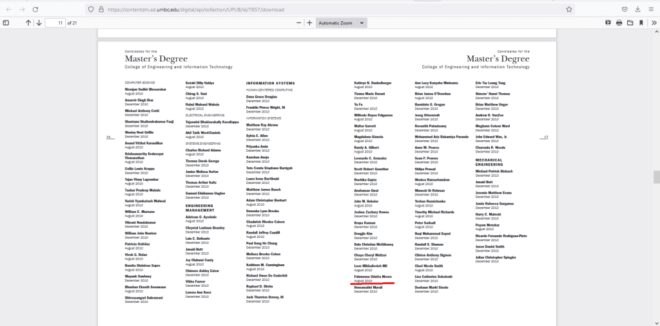The width and height of the screenshot is (660, 326).
Task: Zoom out of the PDF
Action: click(298, 23)
